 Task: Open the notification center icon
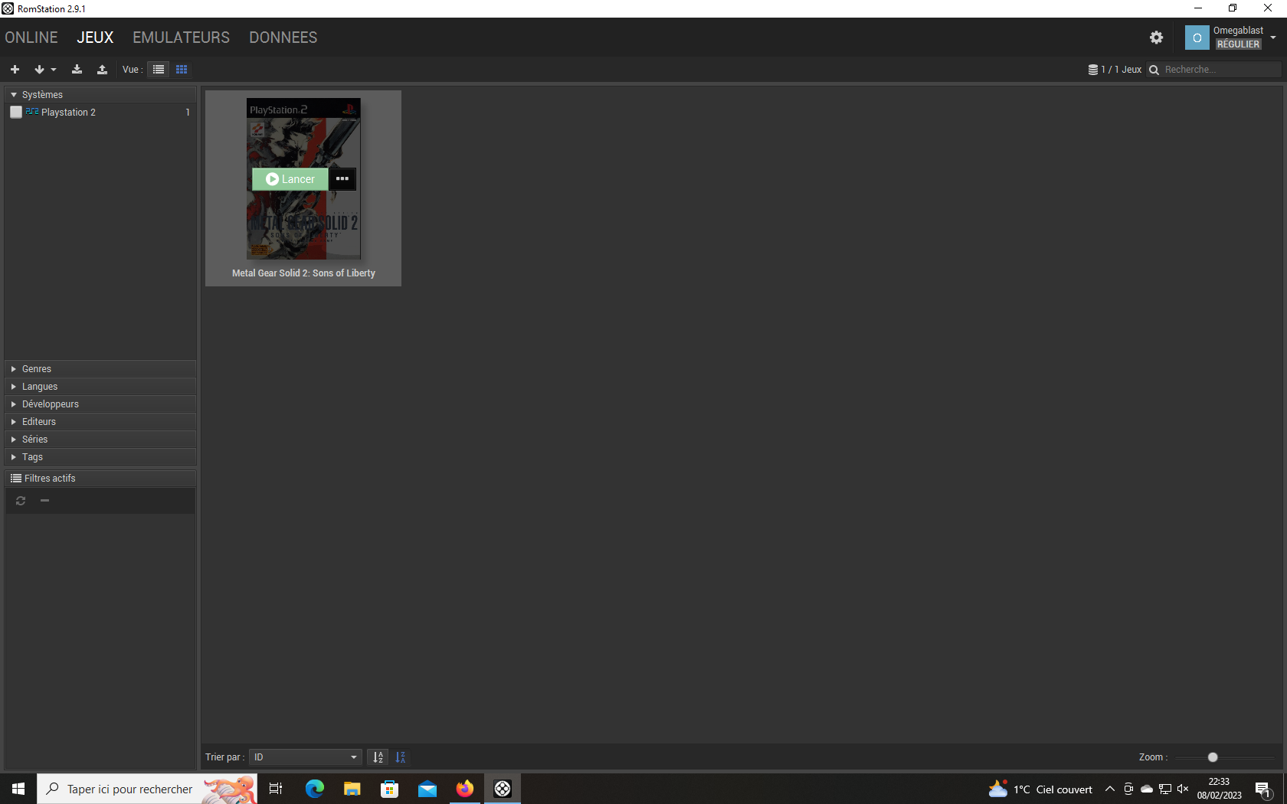pyautogui.click(x=1264, y=789)
